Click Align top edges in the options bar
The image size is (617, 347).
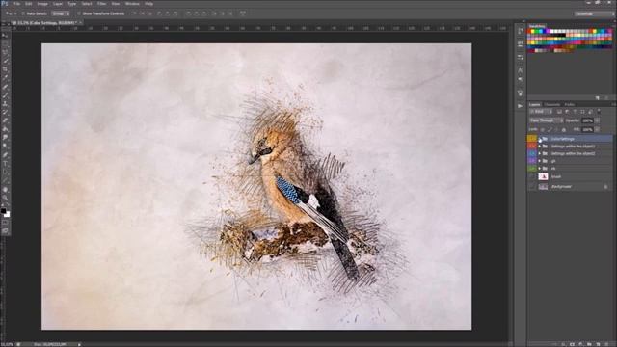(x=135, y=13)
